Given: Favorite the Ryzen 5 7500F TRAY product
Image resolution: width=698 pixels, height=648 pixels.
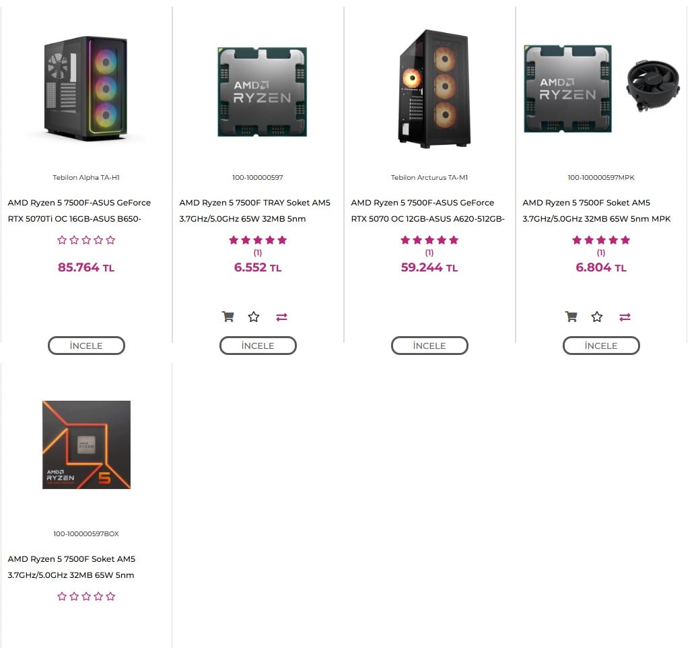Looking at the screenshot, I should 254,317.
